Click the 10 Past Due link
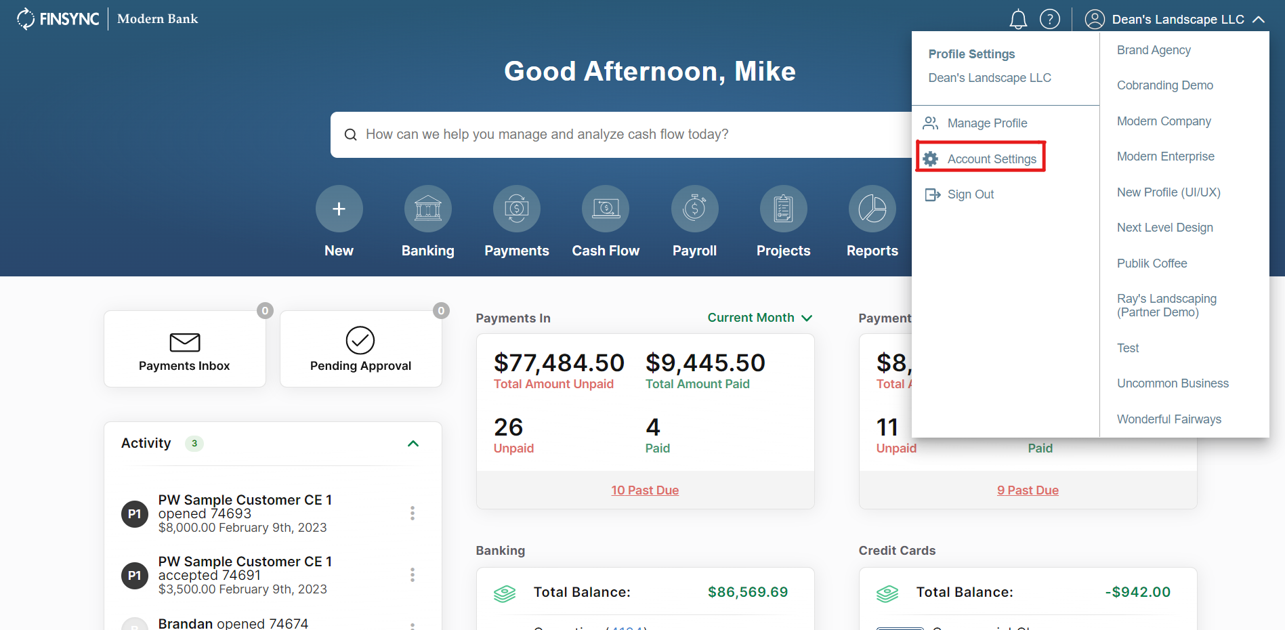 (x=645, y=490)
